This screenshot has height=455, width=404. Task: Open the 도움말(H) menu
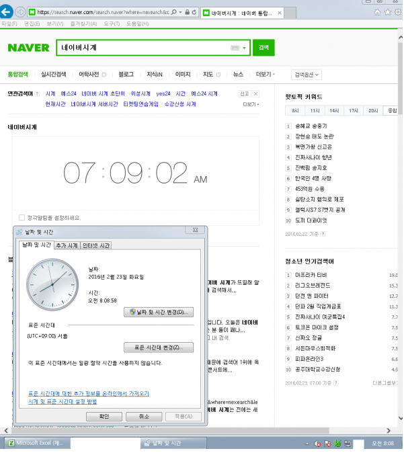pos(137,24)
